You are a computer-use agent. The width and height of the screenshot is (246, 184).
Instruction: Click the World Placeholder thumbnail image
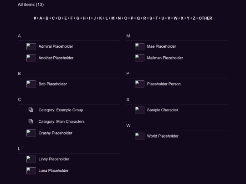click(140, 136)
